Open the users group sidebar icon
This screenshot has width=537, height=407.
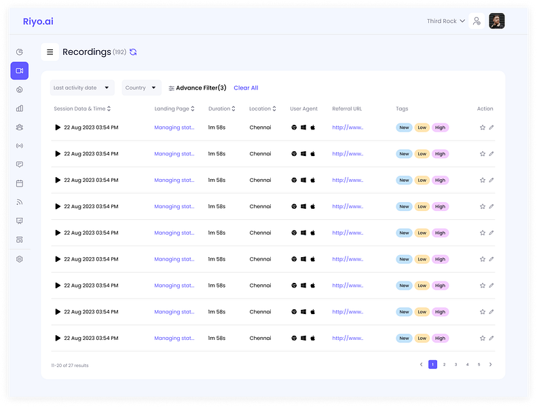coord(20,128)
